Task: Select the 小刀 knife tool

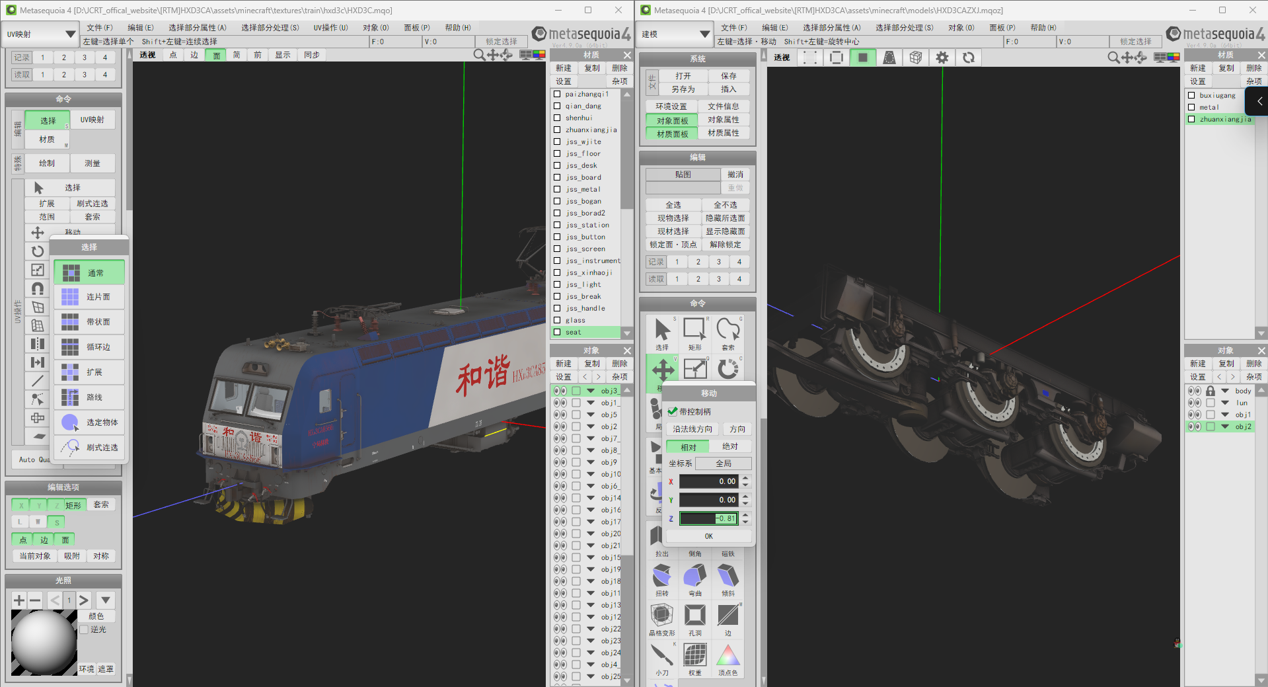Action: [x=662, y=659]
